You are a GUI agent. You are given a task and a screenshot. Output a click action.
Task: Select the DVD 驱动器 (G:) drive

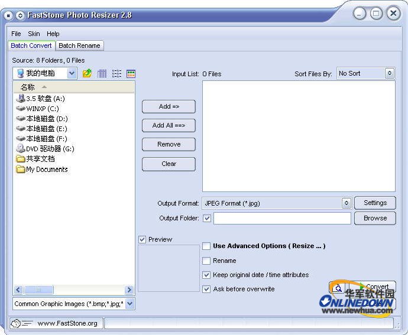(45, 148)
